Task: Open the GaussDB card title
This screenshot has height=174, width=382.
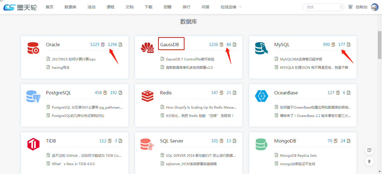Action: [169, 45]
